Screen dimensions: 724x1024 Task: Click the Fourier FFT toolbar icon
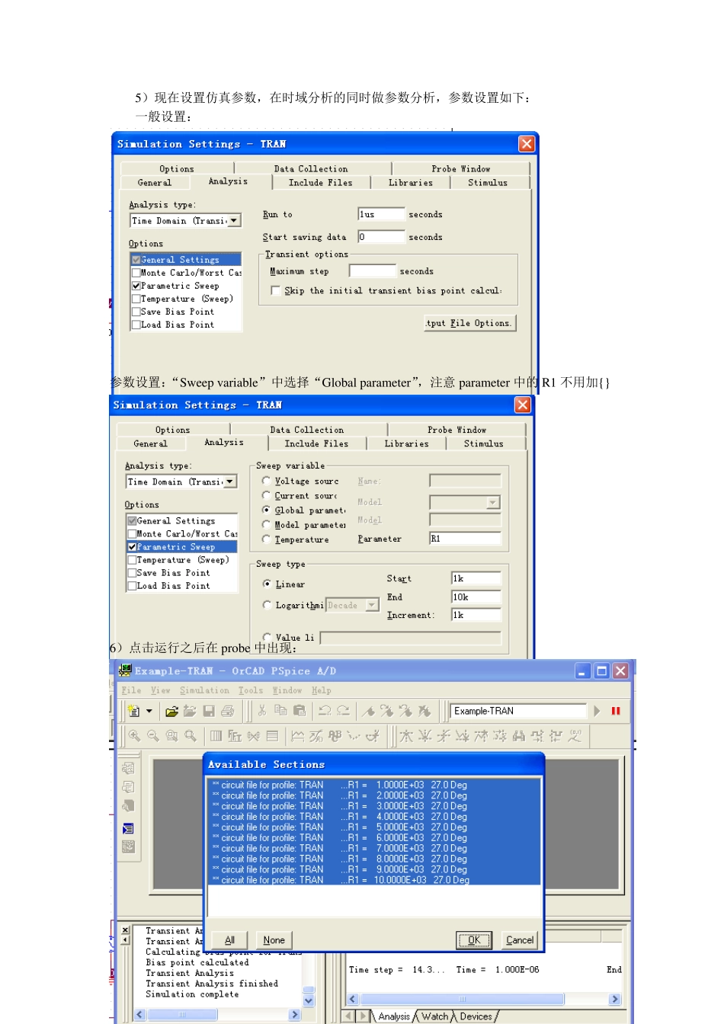(235, 736)
